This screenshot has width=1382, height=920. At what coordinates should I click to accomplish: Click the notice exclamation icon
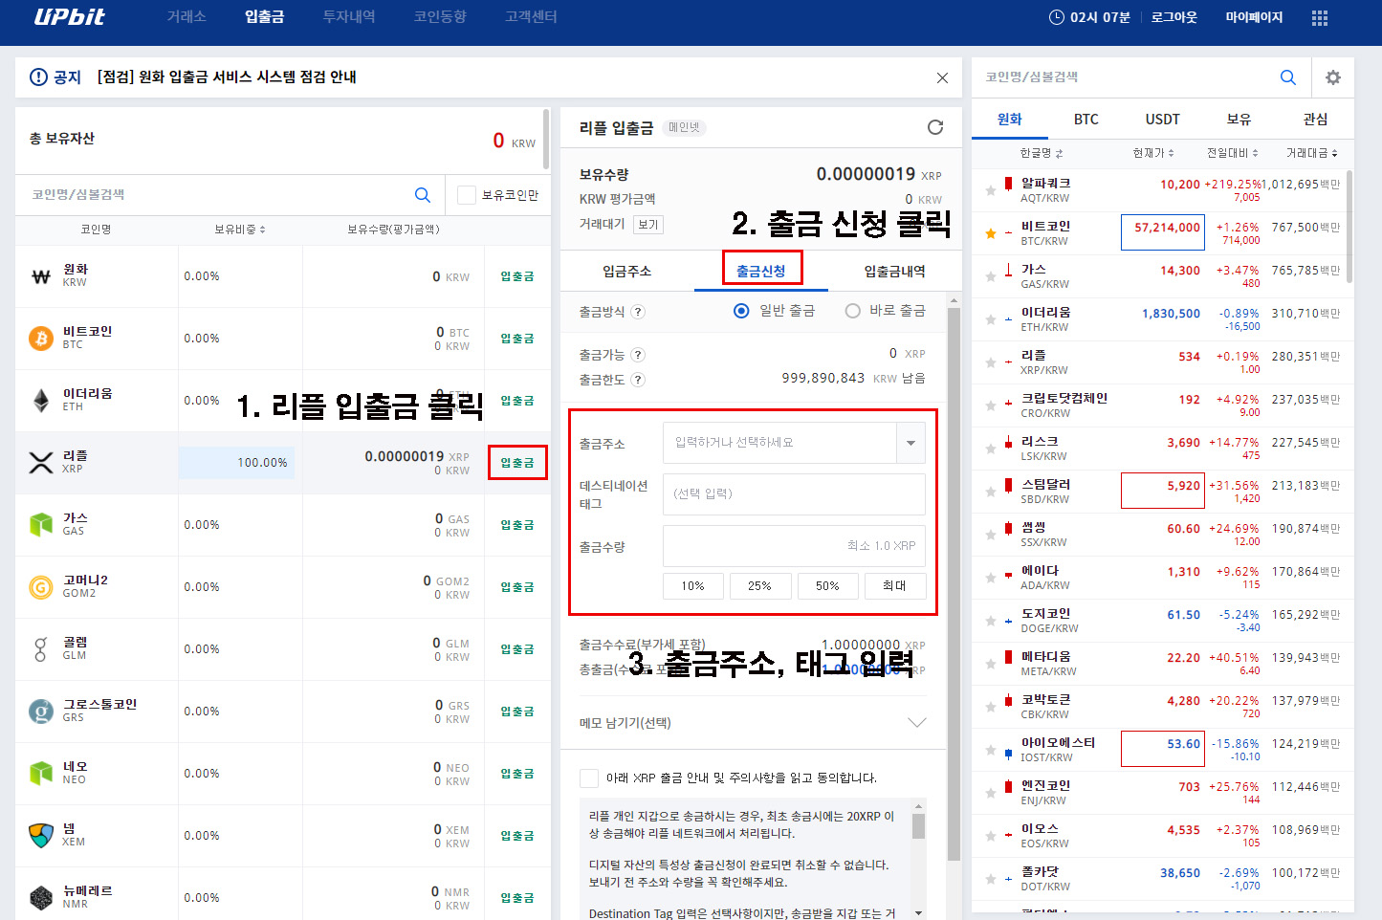pyautogui.click(x=38, y=77)
